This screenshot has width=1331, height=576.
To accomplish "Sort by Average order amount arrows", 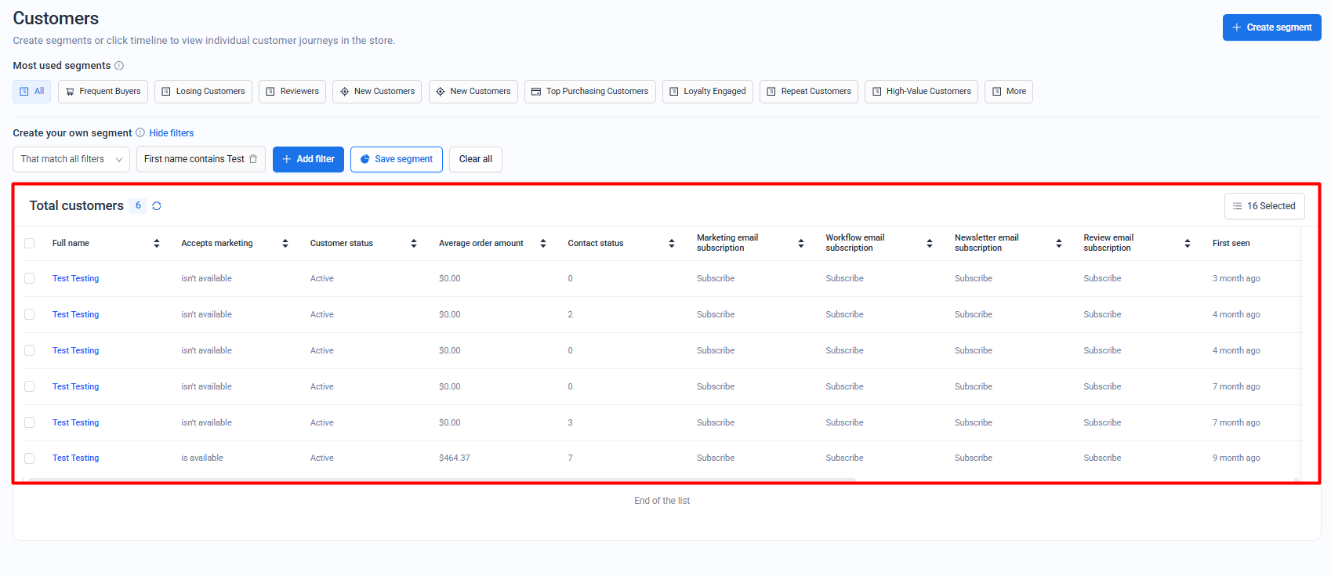I will pyautogui.click(x=543, y=244).
